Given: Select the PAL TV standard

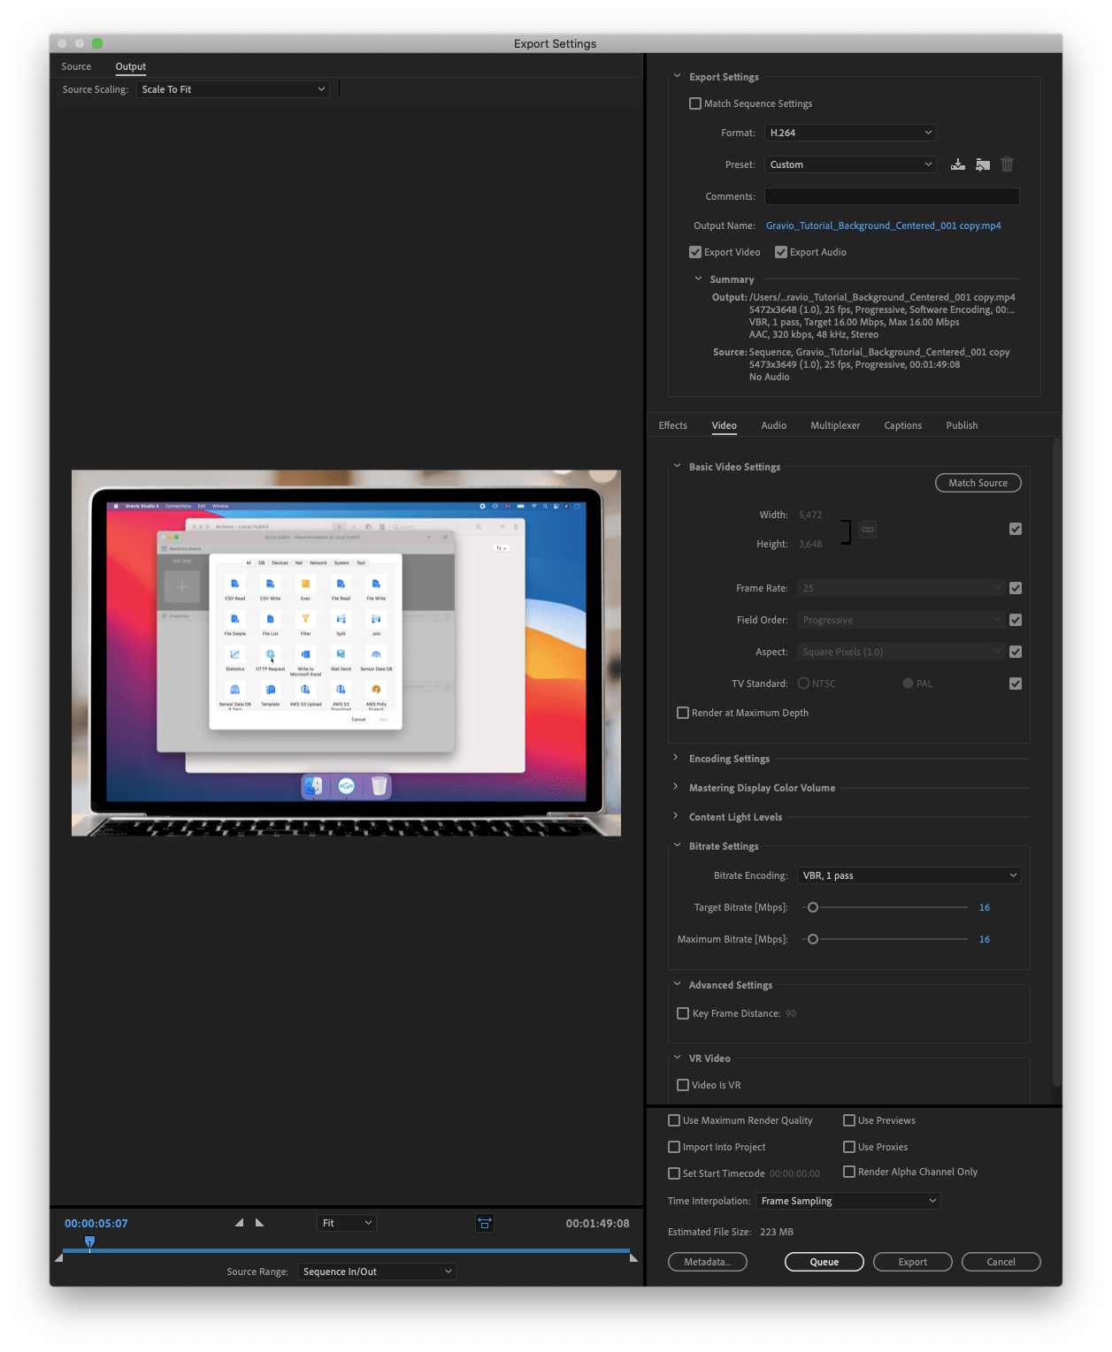Looking at the screenshot, I should 908,683.
